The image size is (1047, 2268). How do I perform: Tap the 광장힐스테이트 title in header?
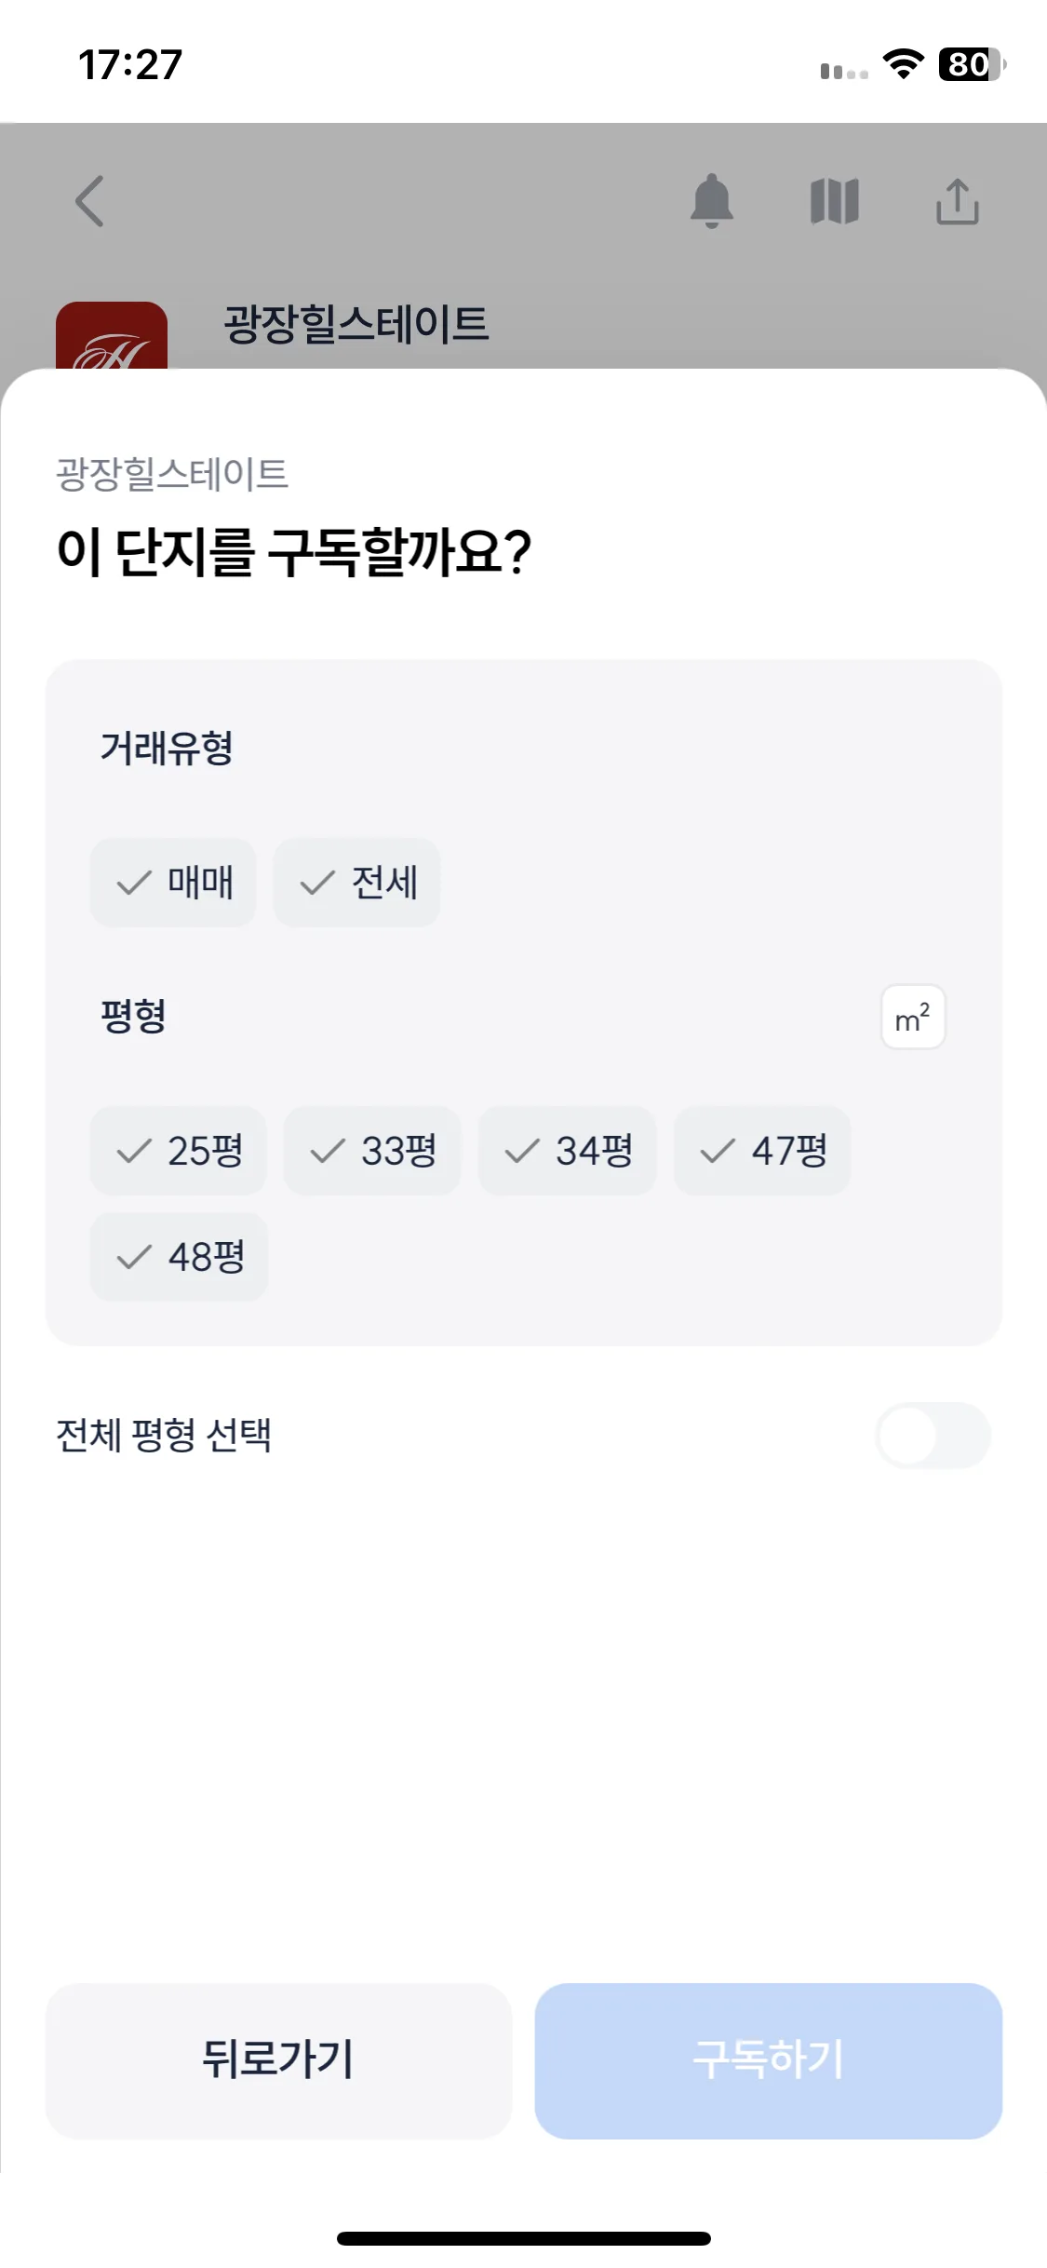tap(356, 325)
